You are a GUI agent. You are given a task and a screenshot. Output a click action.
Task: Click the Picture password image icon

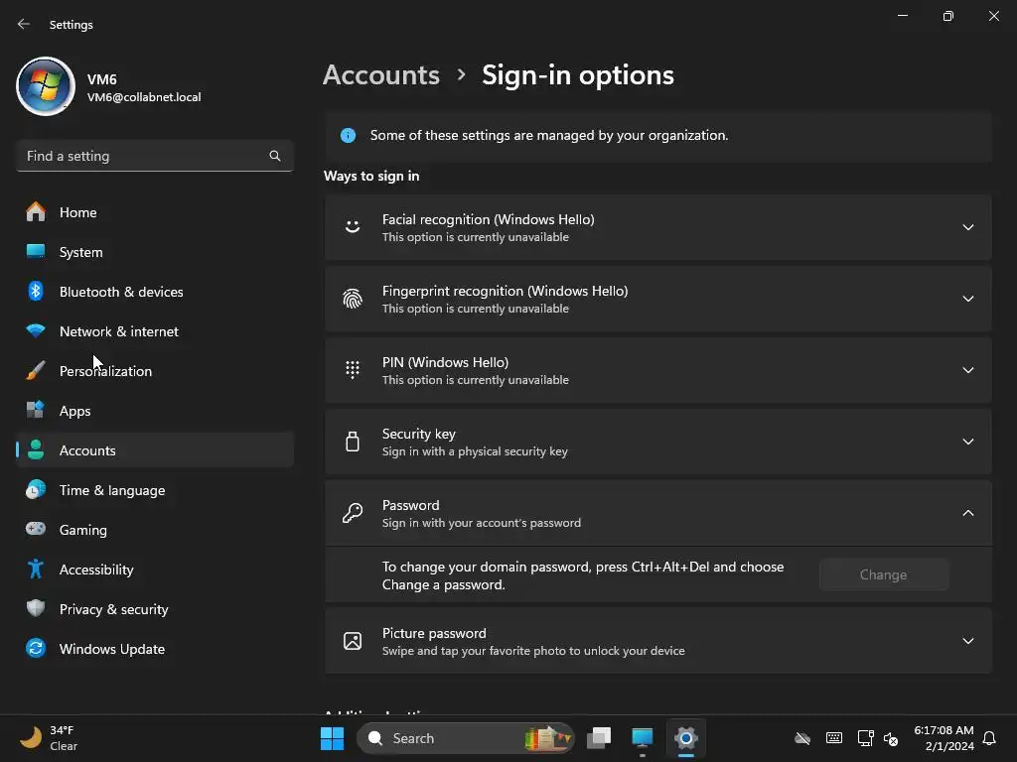point(353,641)
